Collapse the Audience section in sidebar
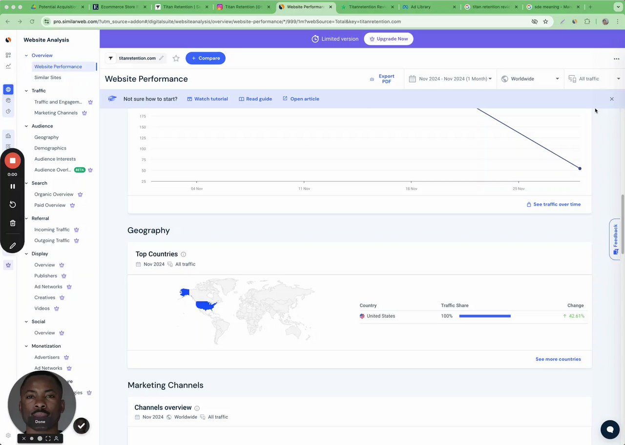This screenshot has width=625, height=445. point(26,126)
